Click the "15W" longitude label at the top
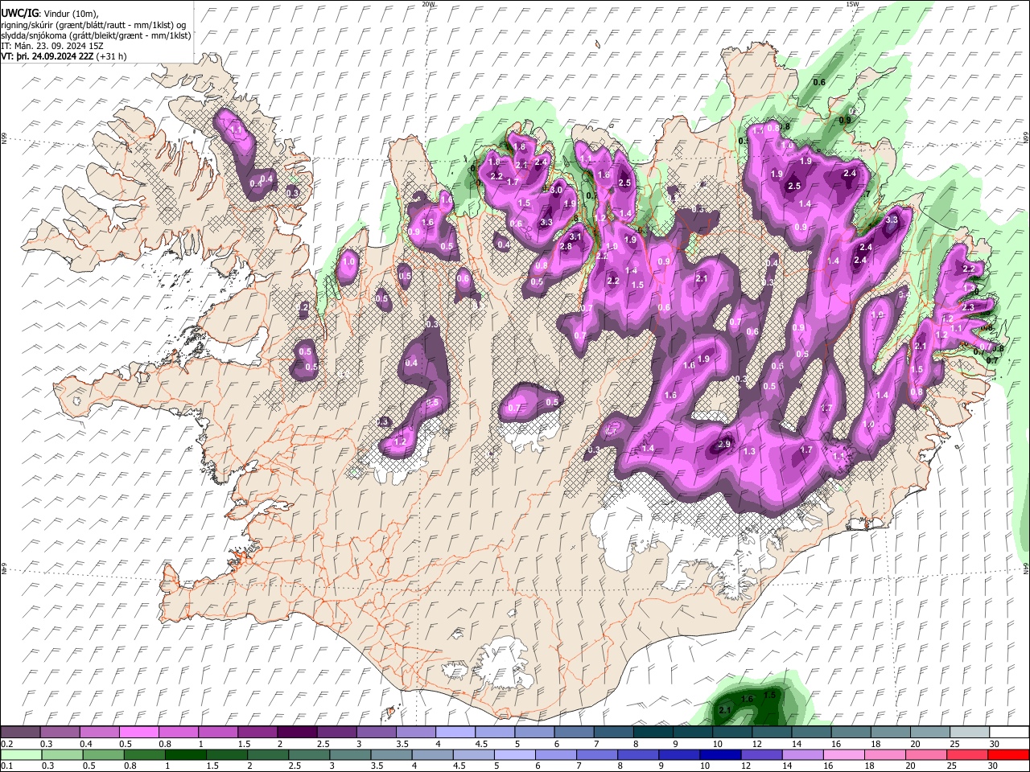 851,4
